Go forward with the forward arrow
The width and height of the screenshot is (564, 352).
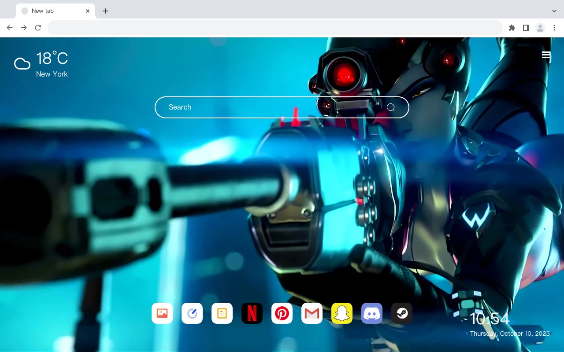[24, 28]
